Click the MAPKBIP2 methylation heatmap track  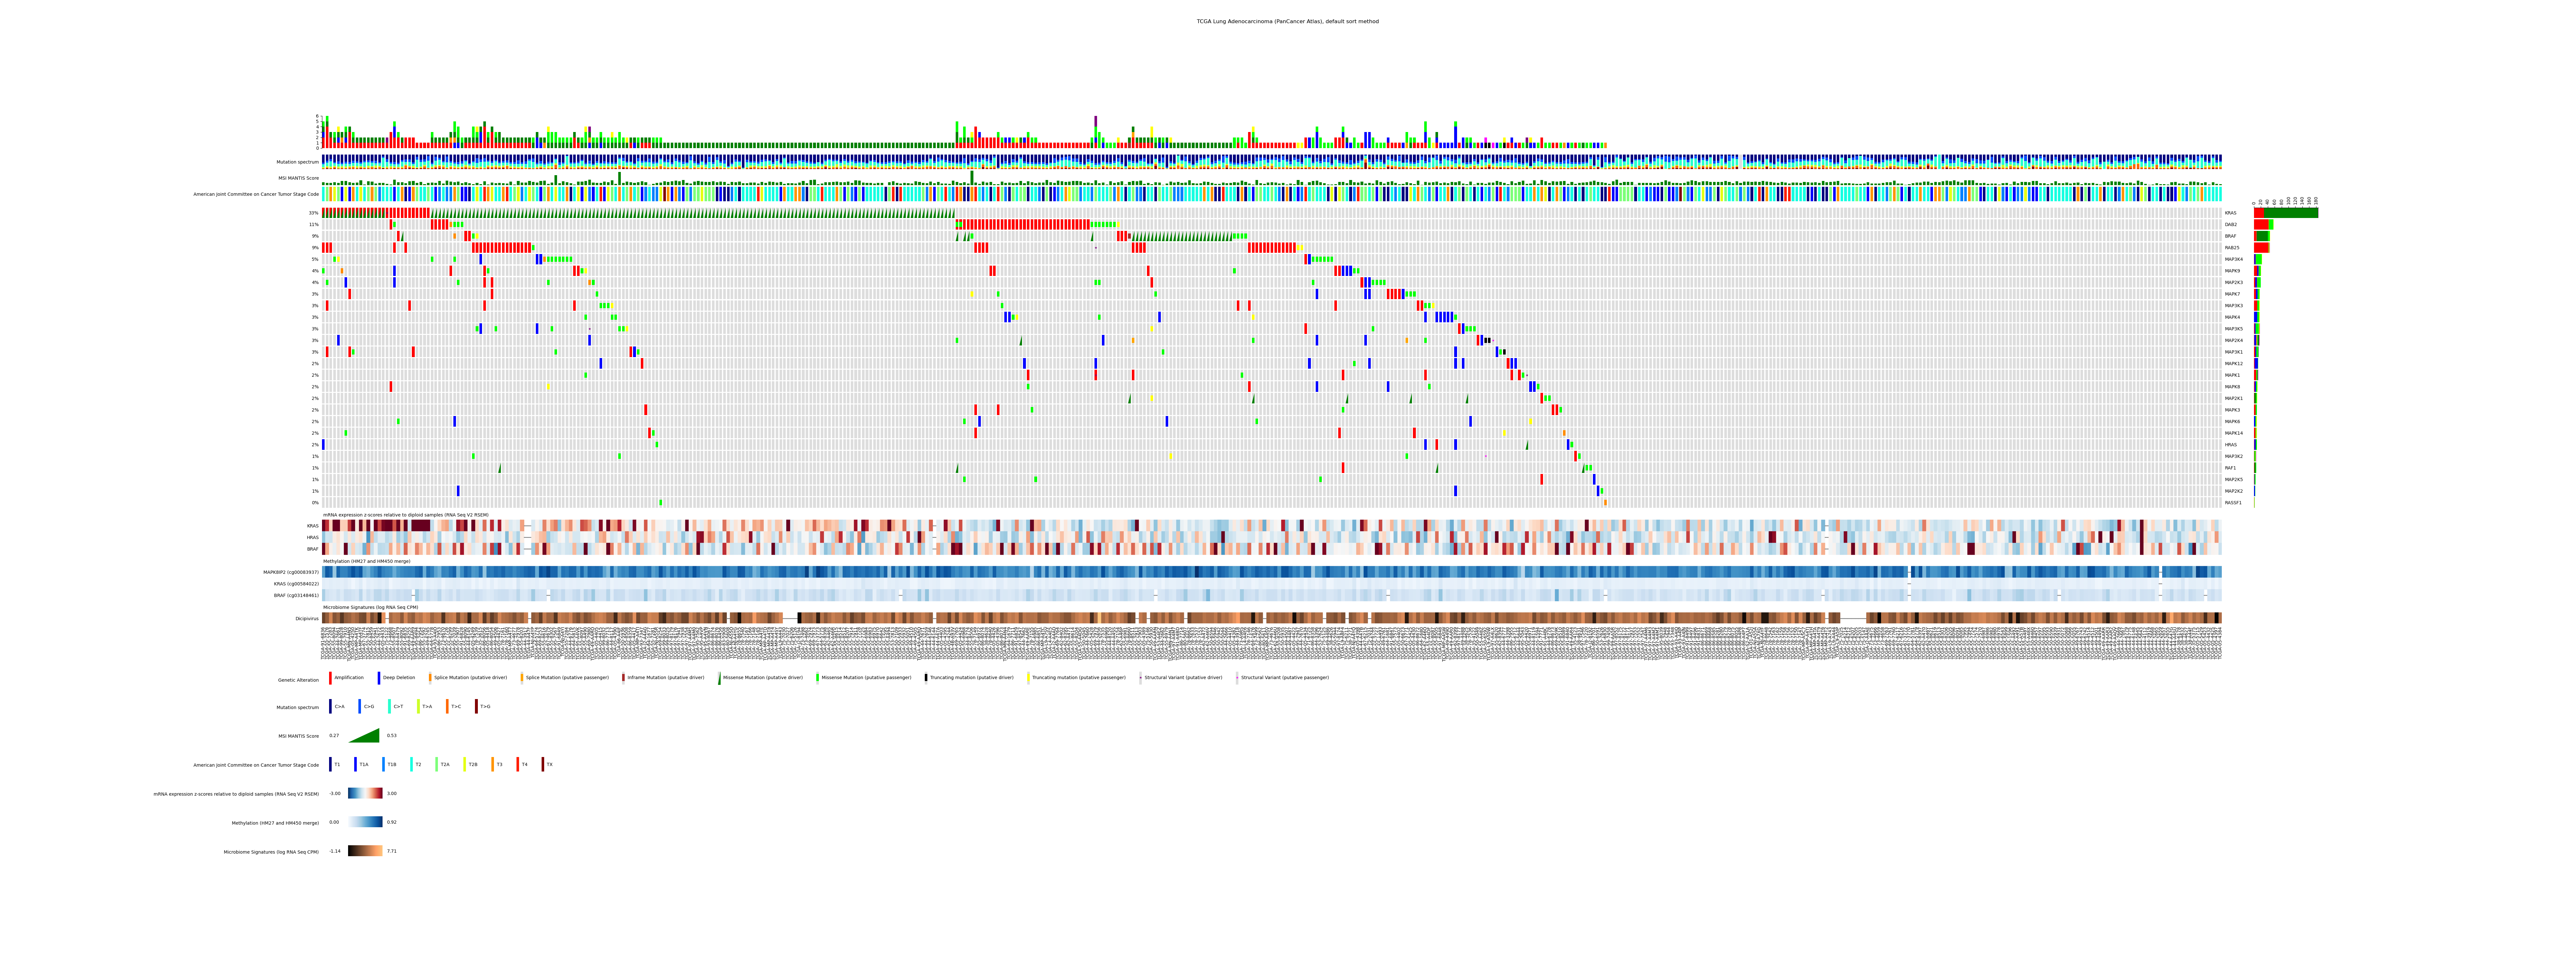1272,572
